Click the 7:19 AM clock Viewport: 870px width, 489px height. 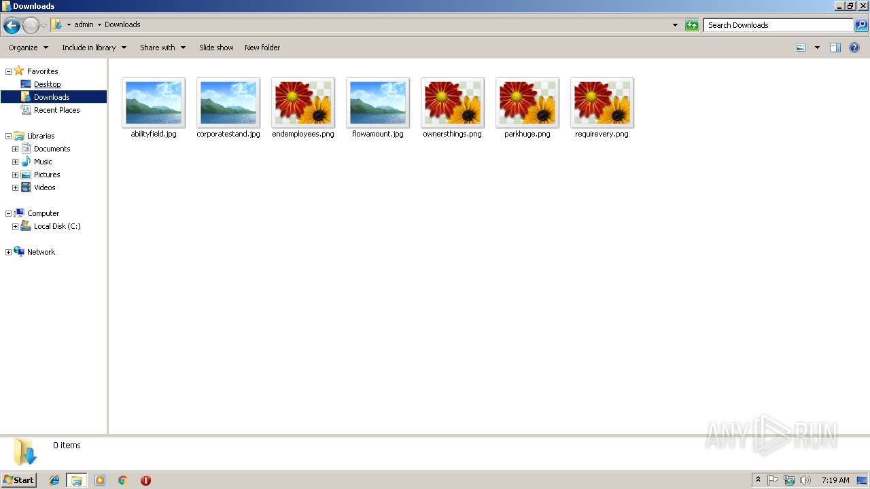point(835,480)
